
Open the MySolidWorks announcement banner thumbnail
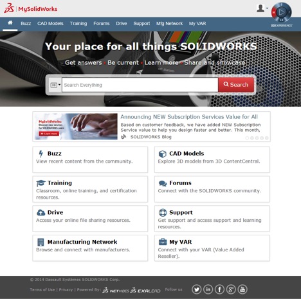pos(76,127)
